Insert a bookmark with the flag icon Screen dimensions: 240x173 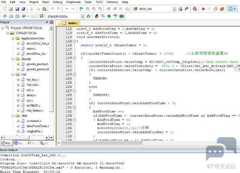click(x=81, y=9)
